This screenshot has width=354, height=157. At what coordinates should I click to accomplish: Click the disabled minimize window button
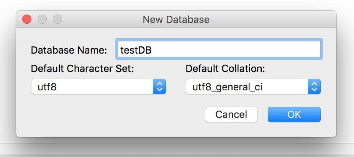coord(42,19)
